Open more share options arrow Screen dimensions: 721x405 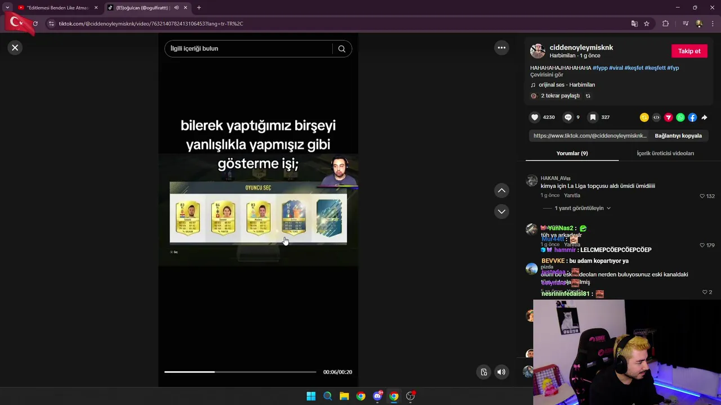(704, 118)
